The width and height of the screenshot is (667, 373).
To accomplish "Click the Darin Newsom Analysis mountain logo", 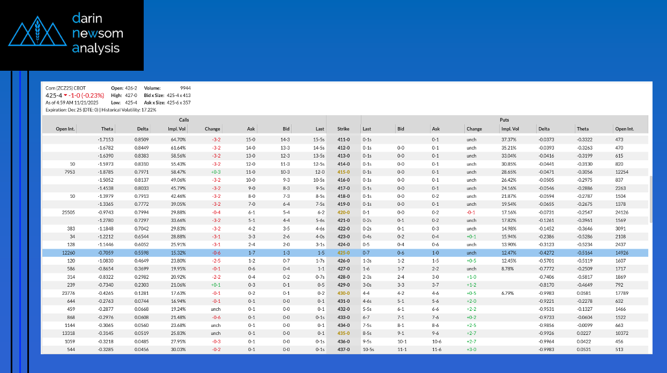I will pyautogui.click(x=38, y=34).
